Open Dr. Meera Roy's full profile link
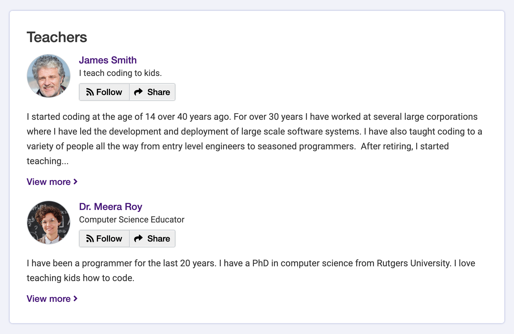This screenshot has height=334, width=514. 111,207
